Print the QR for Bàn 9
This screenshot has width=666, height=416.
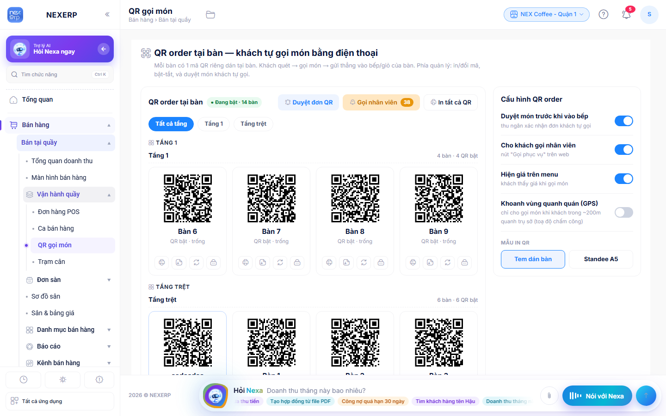413,263
